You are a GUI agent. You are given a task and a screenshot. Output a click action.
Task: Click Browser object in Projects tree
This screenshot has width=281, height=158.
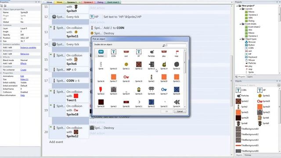pyautogui.click(x=250, y=42)
